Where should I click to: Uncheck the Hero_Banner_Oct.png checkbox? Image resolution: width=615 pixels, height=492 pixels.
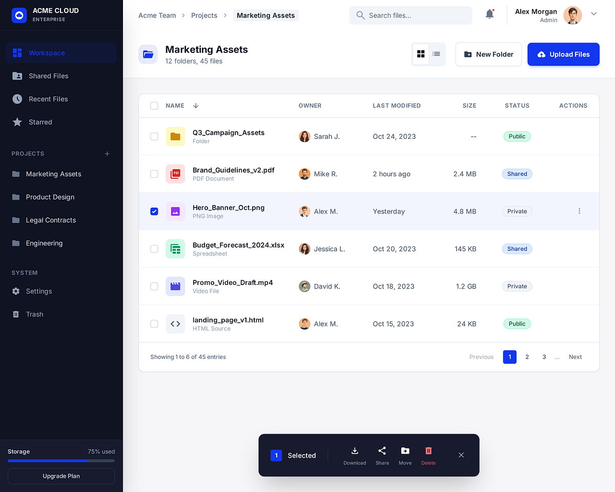(154, 211)
